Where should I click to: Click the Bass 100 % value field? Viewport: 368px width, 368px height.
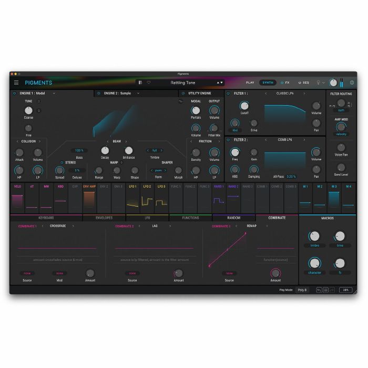click(x=79, y=150)
